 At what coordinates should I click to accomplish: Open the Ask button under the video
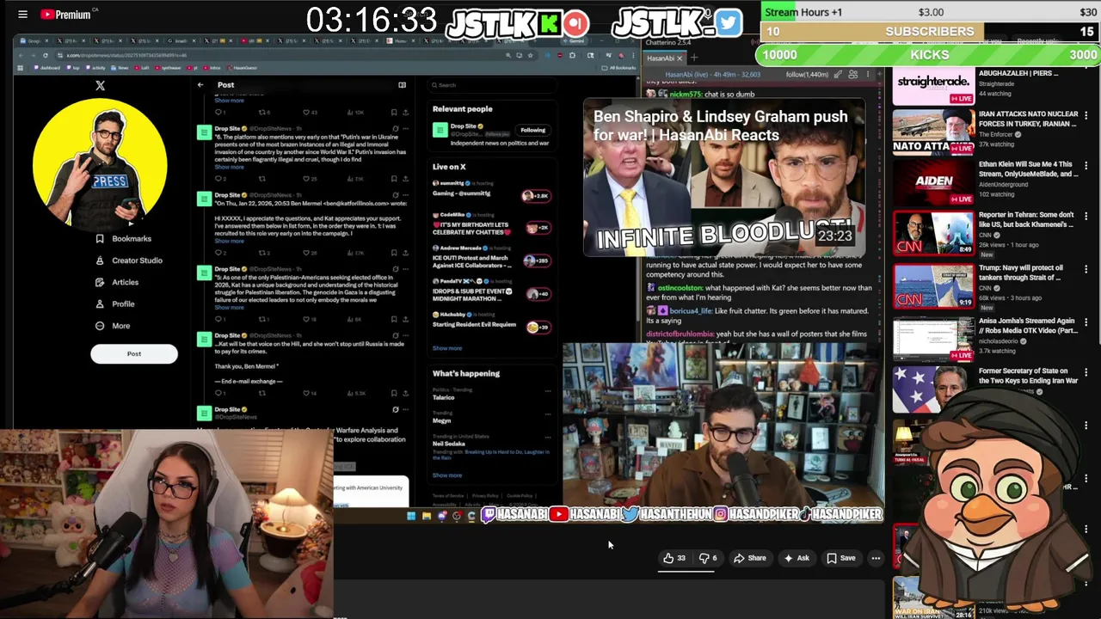796,558
